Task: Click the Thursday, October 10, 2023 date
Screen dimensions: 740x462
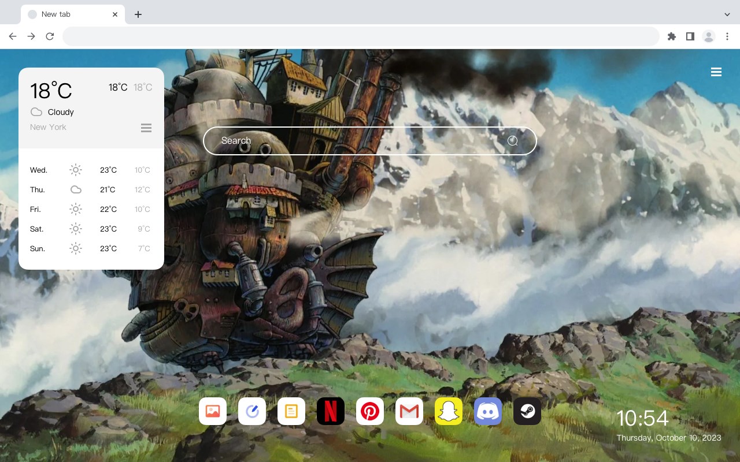Action: [669, 438]
